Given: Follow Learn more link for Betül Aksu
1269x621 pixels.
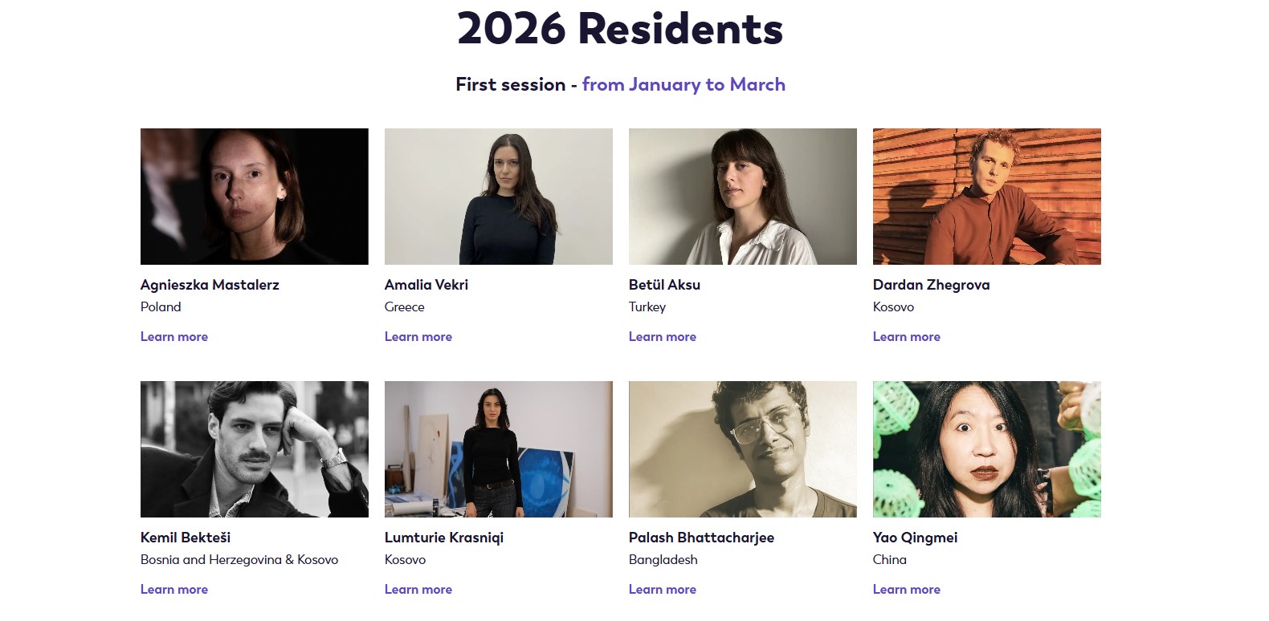Looking at the screenshot, I should click(662, 337).
